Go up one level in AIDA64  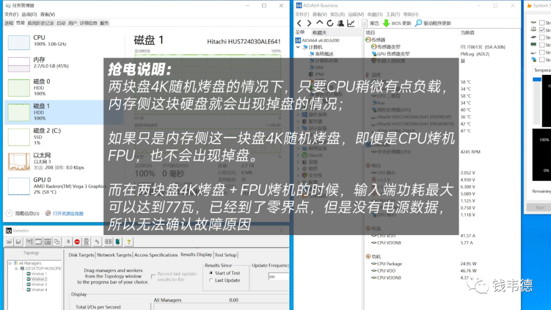pos(319,23)
